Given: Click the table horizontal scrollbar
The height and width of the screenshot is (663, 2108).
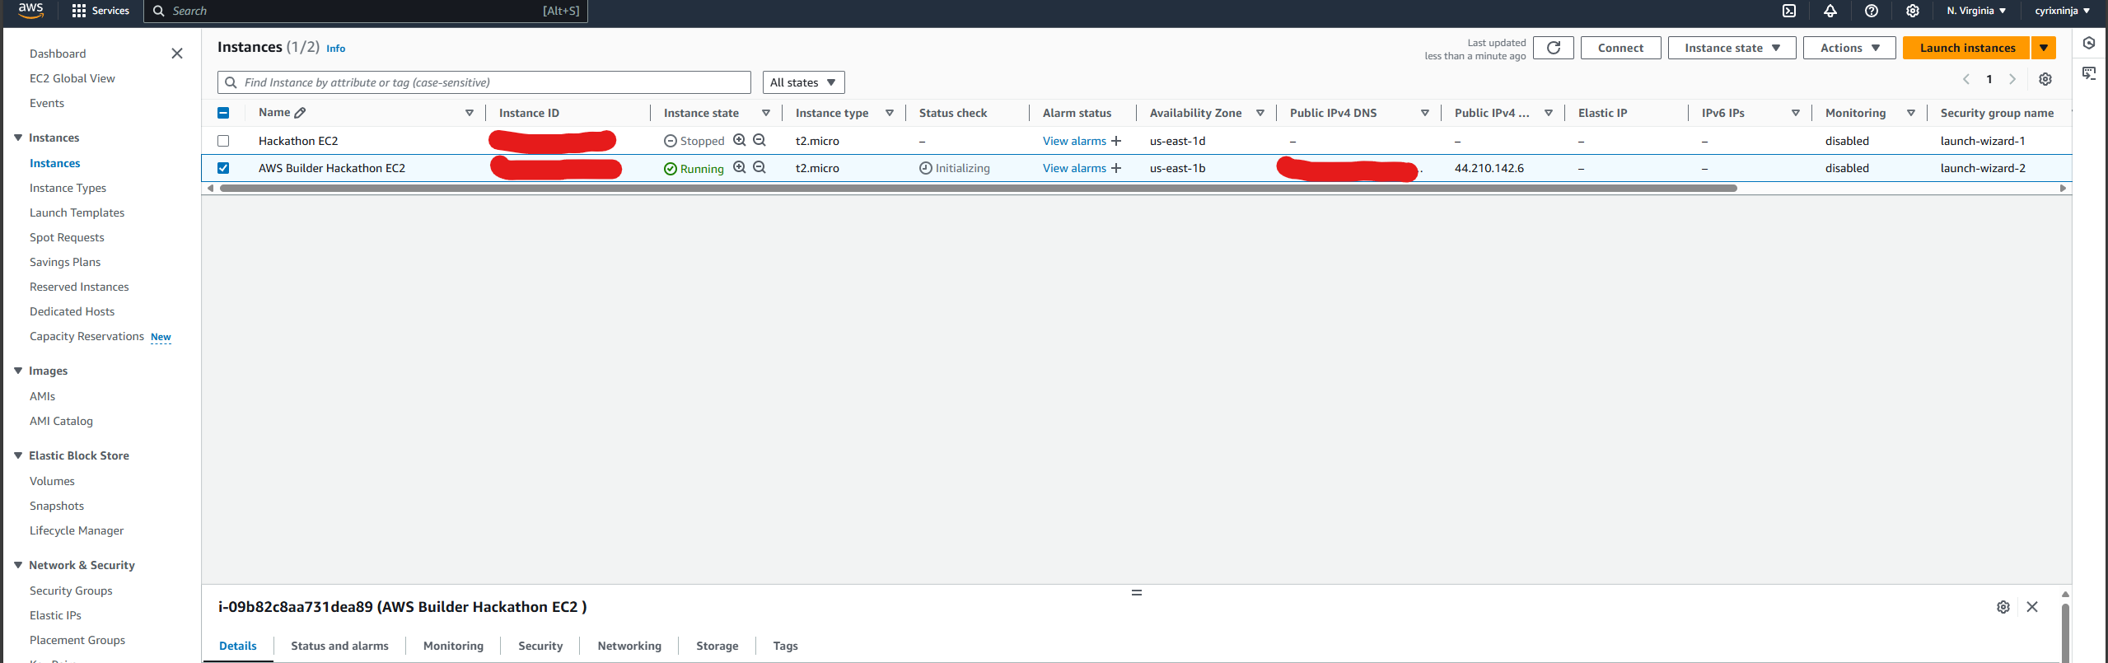Looking at the screenshot, I should (x=979, y=189).
